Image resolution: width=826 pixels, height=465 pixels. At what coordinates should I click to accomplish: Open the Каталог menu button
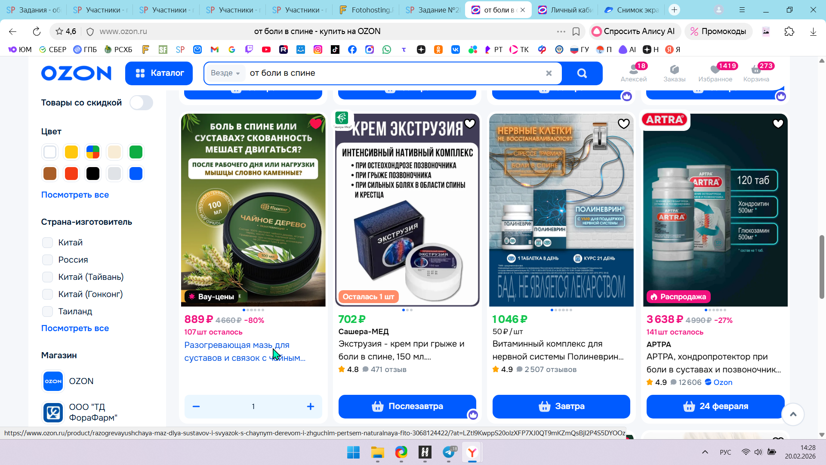coord(159,73)
